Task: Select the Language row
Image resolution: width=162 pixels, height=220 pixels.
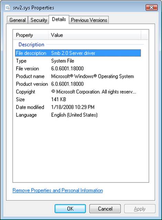Action: pos(78,115)
